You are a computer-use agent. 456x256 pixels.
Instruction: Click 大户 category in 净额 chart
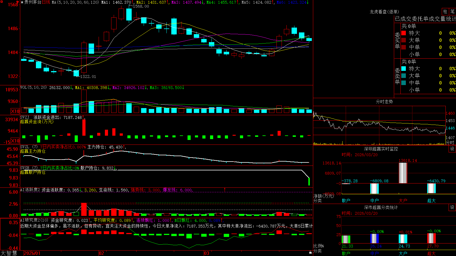click(x=403, y=201)
